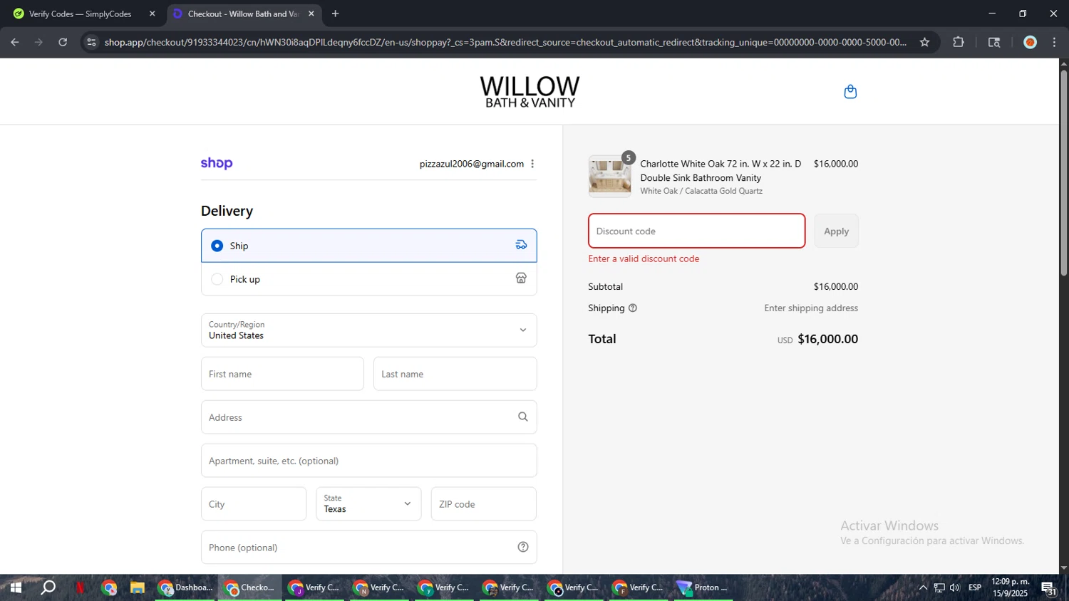Select the Ship delivery option
The width and height of the screenshot is (1069, 601).
tap(369, 246)
